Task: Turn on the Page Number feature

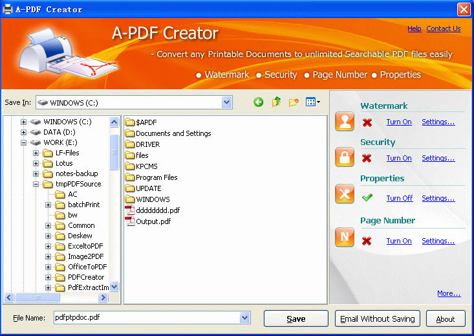Action: pyautogui.click(x=399, y=241)
